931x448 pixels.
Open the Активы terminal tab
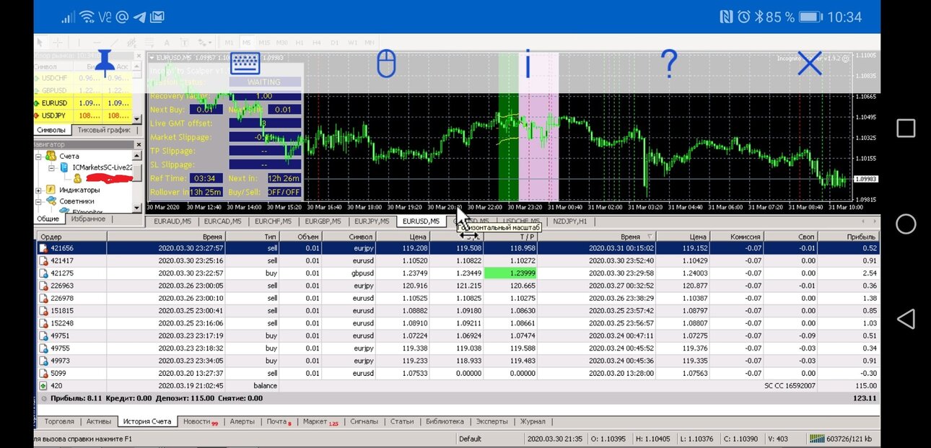click(99, 421)
